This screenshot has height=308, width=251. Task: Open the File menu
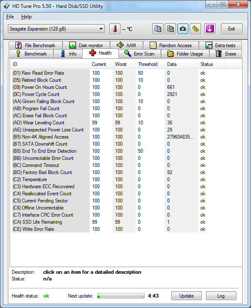[10, 17]
